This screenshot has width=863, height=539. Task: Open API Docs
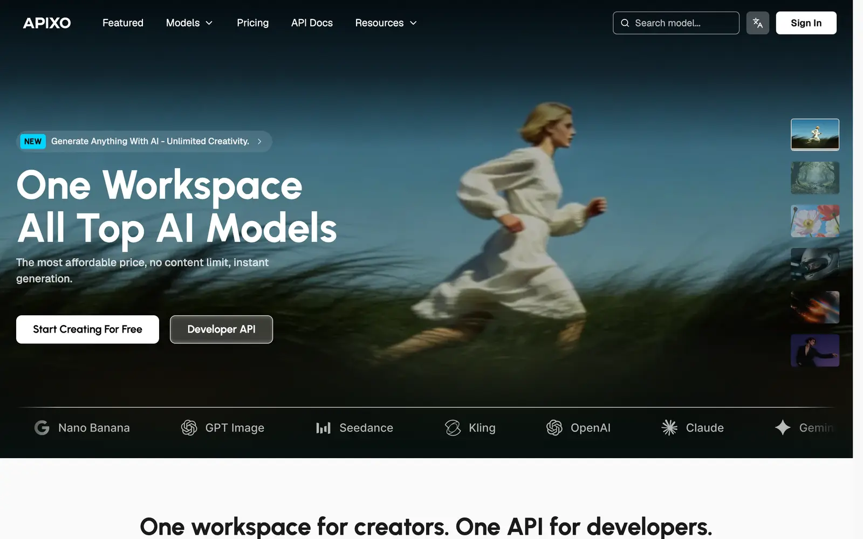[x=312, y=23]
